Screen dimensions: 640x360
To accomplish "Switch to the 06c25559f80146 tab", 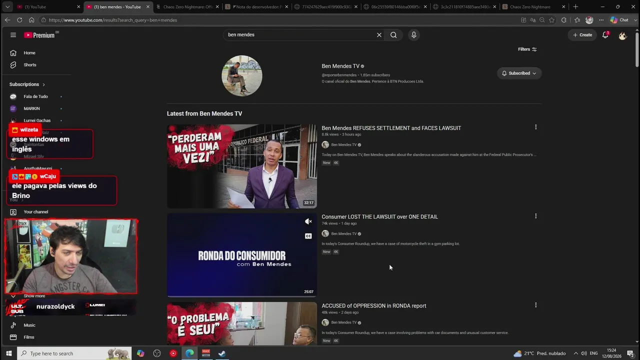I will (394, 7).
